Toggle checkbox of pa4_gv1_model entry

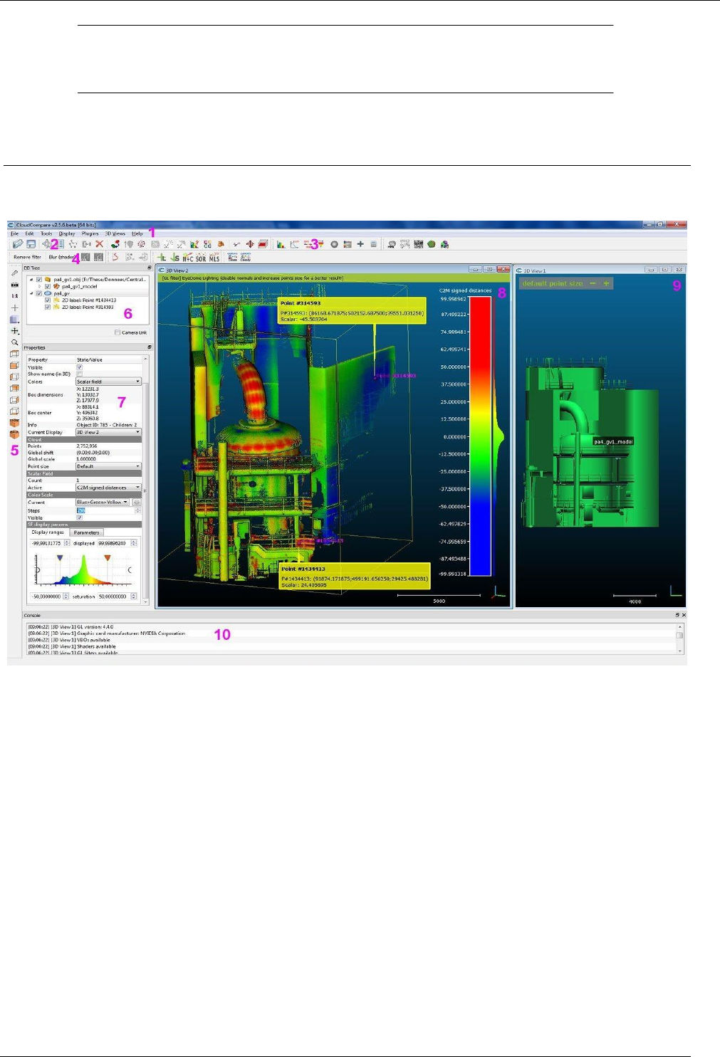tap(48, 286)
